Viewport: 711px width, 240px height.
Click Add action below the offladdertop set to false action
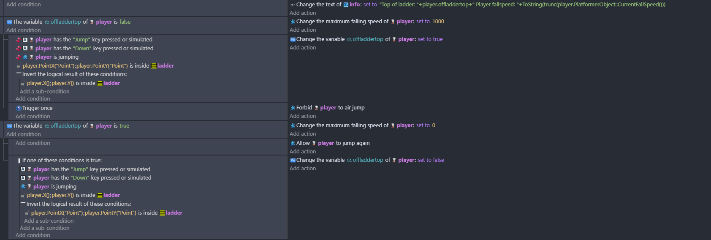(303, 169)
